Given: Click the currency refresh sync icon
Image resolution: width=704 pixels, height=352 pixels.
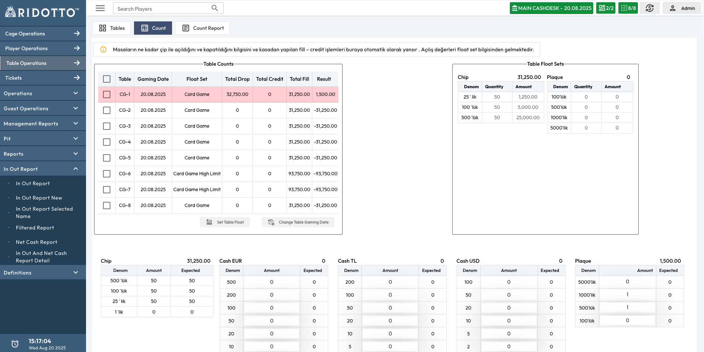Looking at the screenshot, I should [650, 8].
